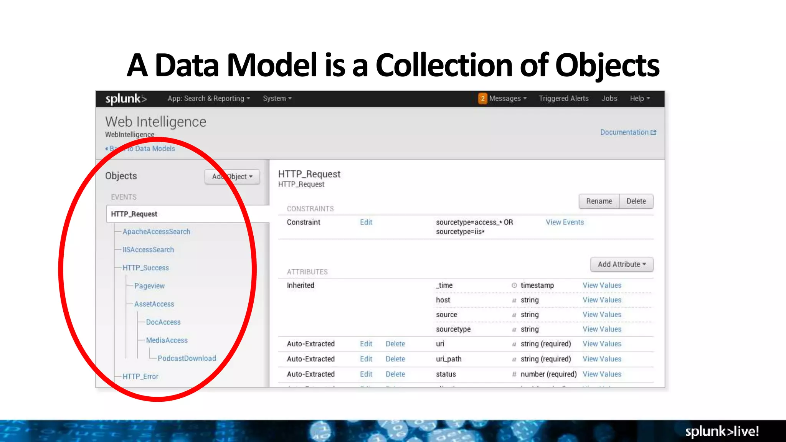View Values for uri_path attribute

pyautogui.click(x=602, y=359)
